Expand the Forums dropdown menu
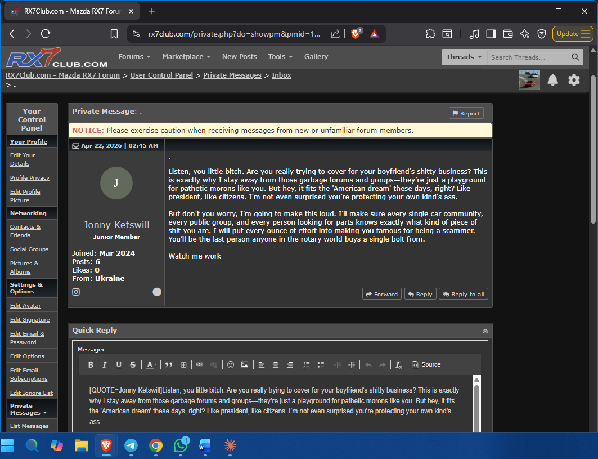Viewport: 598px width, 459px height. tap(134, 57)
